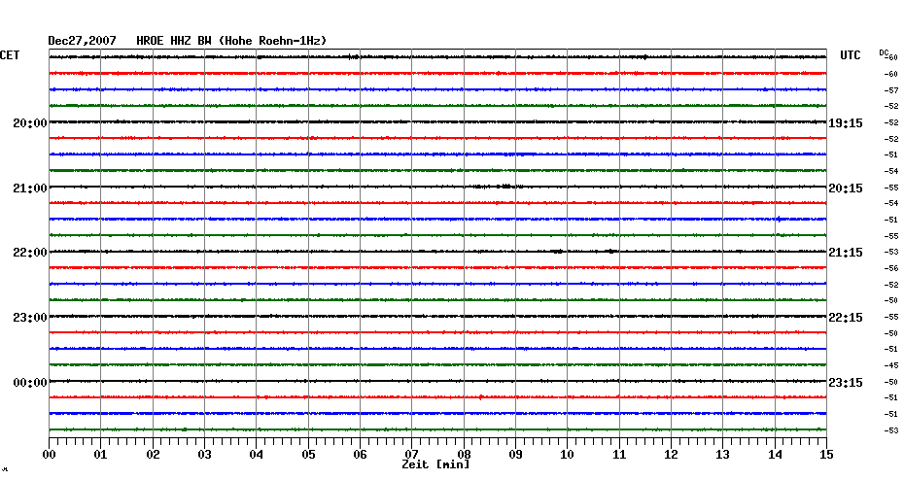Click minute tick label 12

click(671, 455)
